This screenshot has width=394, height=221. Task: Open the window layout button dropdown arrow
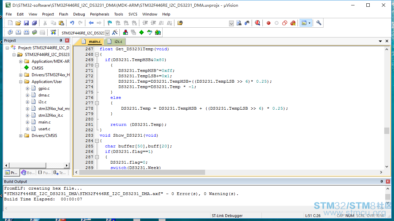(x=309, y=23)
